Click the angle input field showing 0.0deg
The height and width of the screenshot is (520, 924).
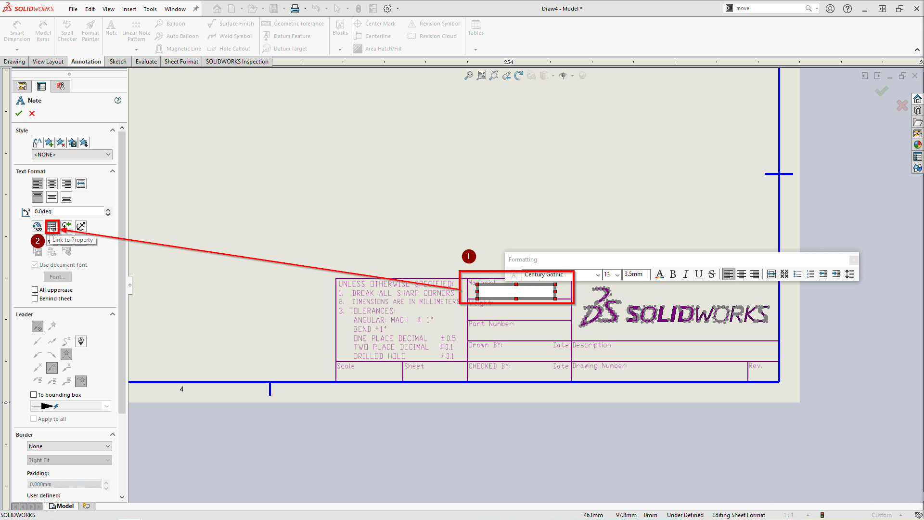[68, 212]
